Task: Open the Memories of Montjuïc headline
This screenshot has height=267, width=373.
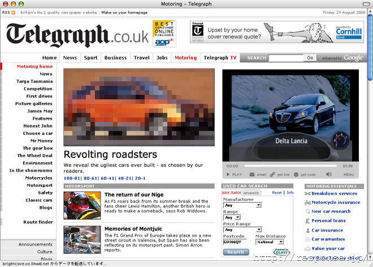Action: coord(133,229)
